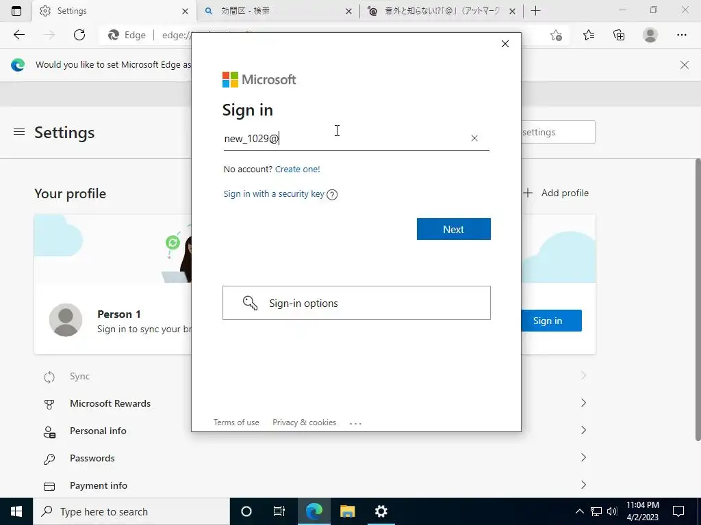Open the tab actions menu icon
Screen dimensions: 701x525
coord(16,11)
